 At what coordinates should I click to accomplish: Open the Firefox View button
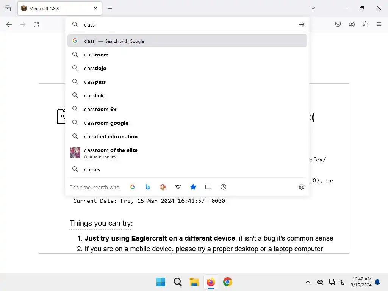coord(8,8)
